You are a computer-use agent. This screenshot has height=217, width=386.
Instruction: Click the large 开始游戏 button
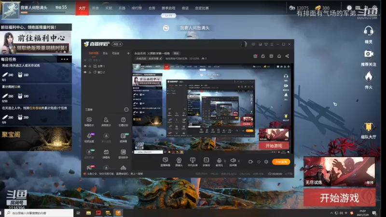point(340,198)
